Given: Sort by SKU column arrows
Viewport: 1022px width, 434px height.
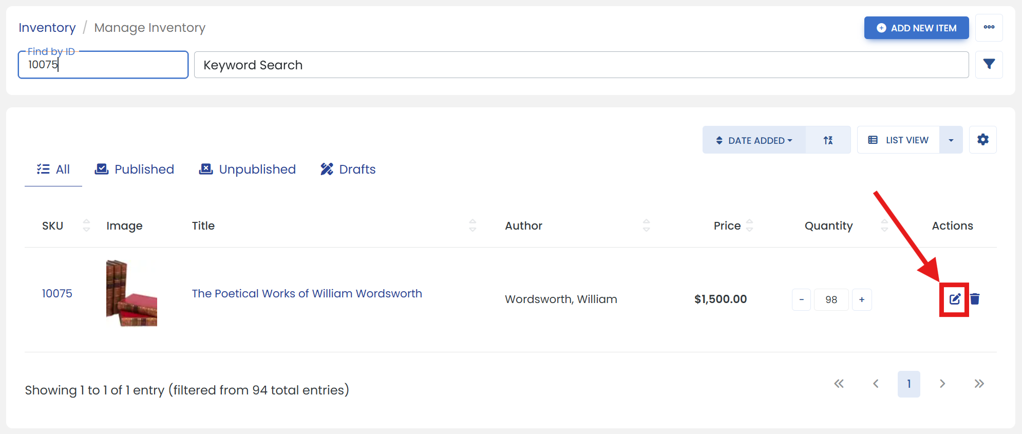Looking at the screenshot, I should (86, 225).
